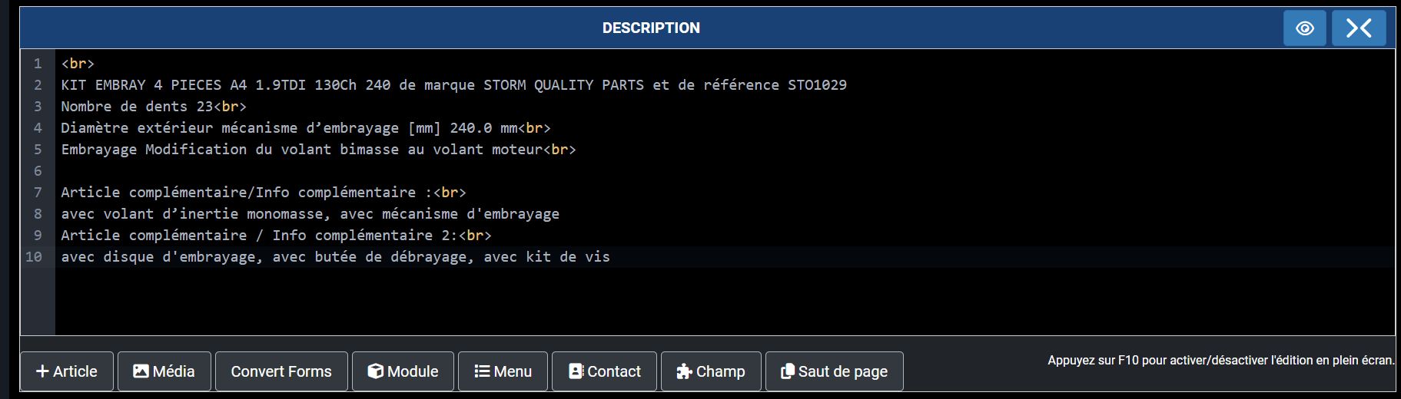Viewport: 1401px width, 399px height.
Task: Click the cube icon on the Module button
Action: pyautogui.click(x=375, y=371)
